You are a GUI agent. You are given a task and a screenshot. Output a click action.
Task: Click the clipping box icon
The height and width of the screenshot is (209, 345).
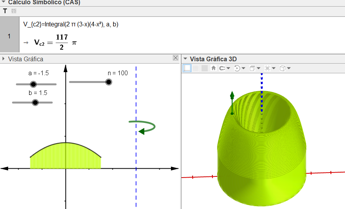click(267, 68)
